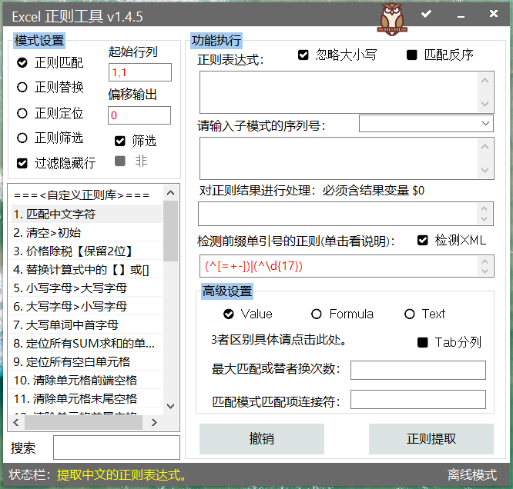Select library item 10. 清除单元格前端空格
Screen dimensions: 513x489
[x=86, y=380]
